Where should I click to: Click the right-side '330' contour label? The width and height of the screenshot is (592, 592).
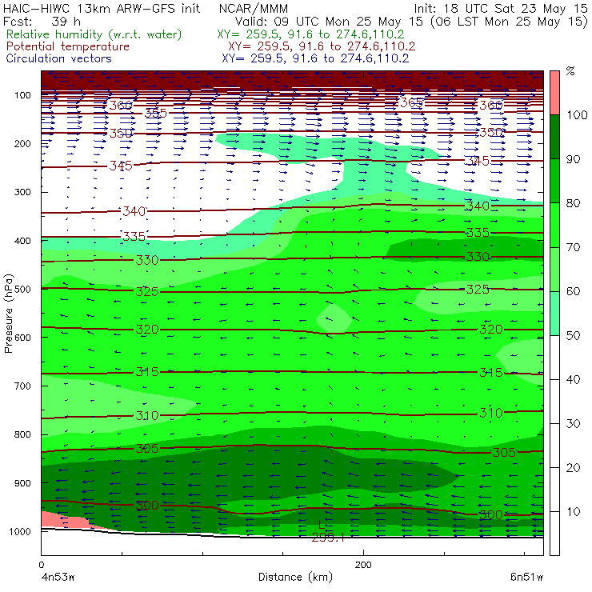(x=478, y=257)
